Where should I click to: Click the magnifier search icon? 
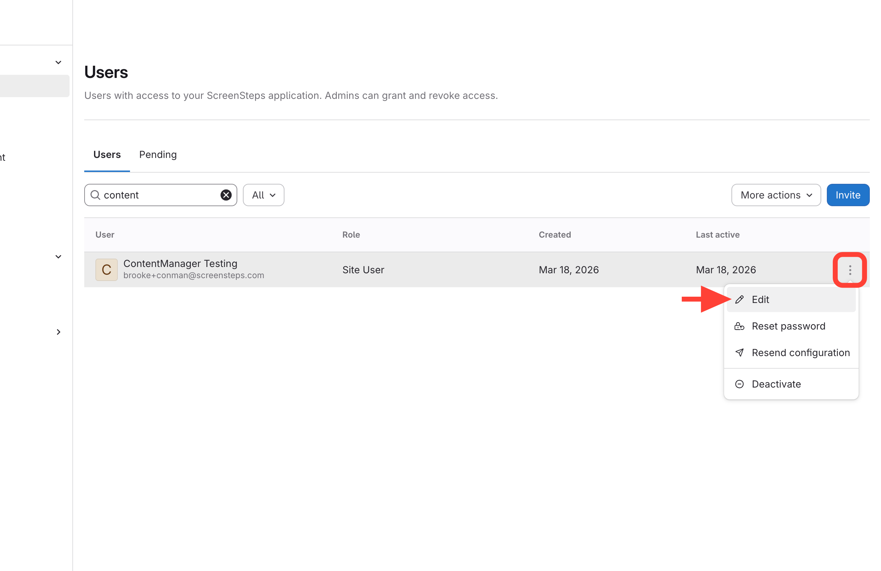tap(95, 195)
